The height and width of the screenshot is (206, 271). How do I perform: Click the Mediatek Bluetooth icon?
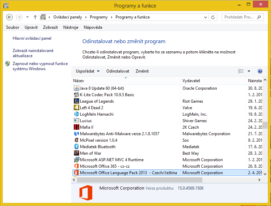(x=77, y=146)
